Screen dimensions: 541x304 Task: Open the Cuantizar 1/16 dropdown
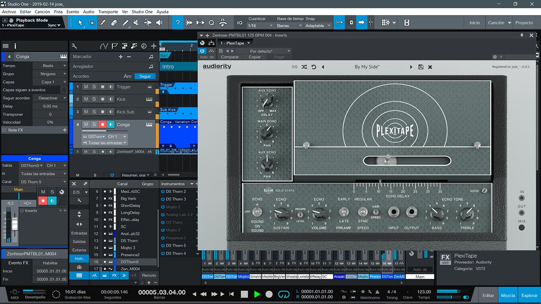point(261,26)
